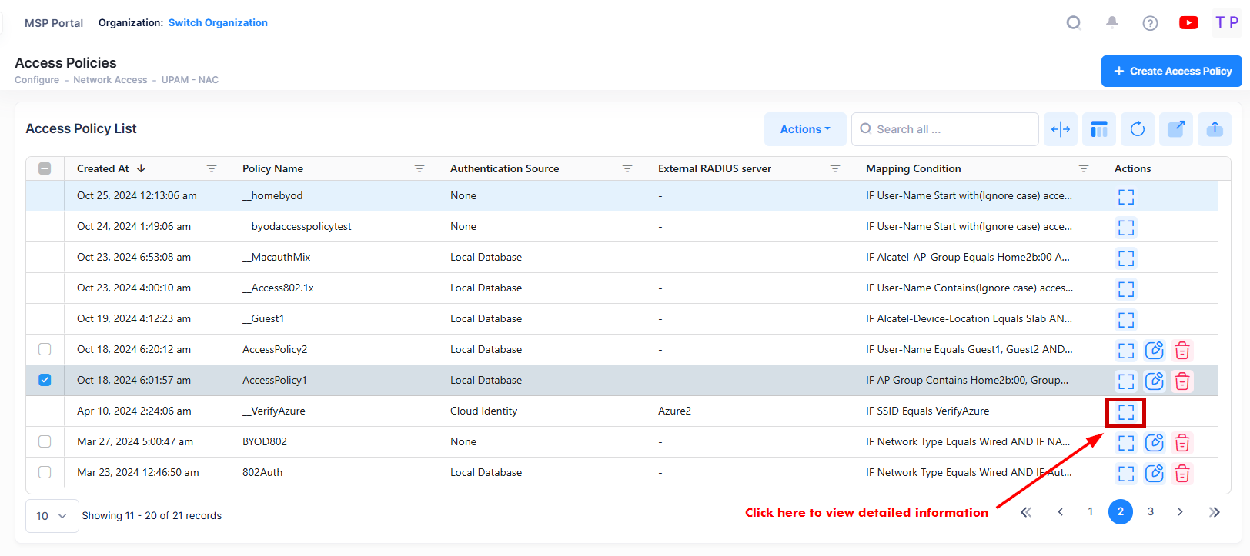Expand the page size dropdown showing 10

52,516
